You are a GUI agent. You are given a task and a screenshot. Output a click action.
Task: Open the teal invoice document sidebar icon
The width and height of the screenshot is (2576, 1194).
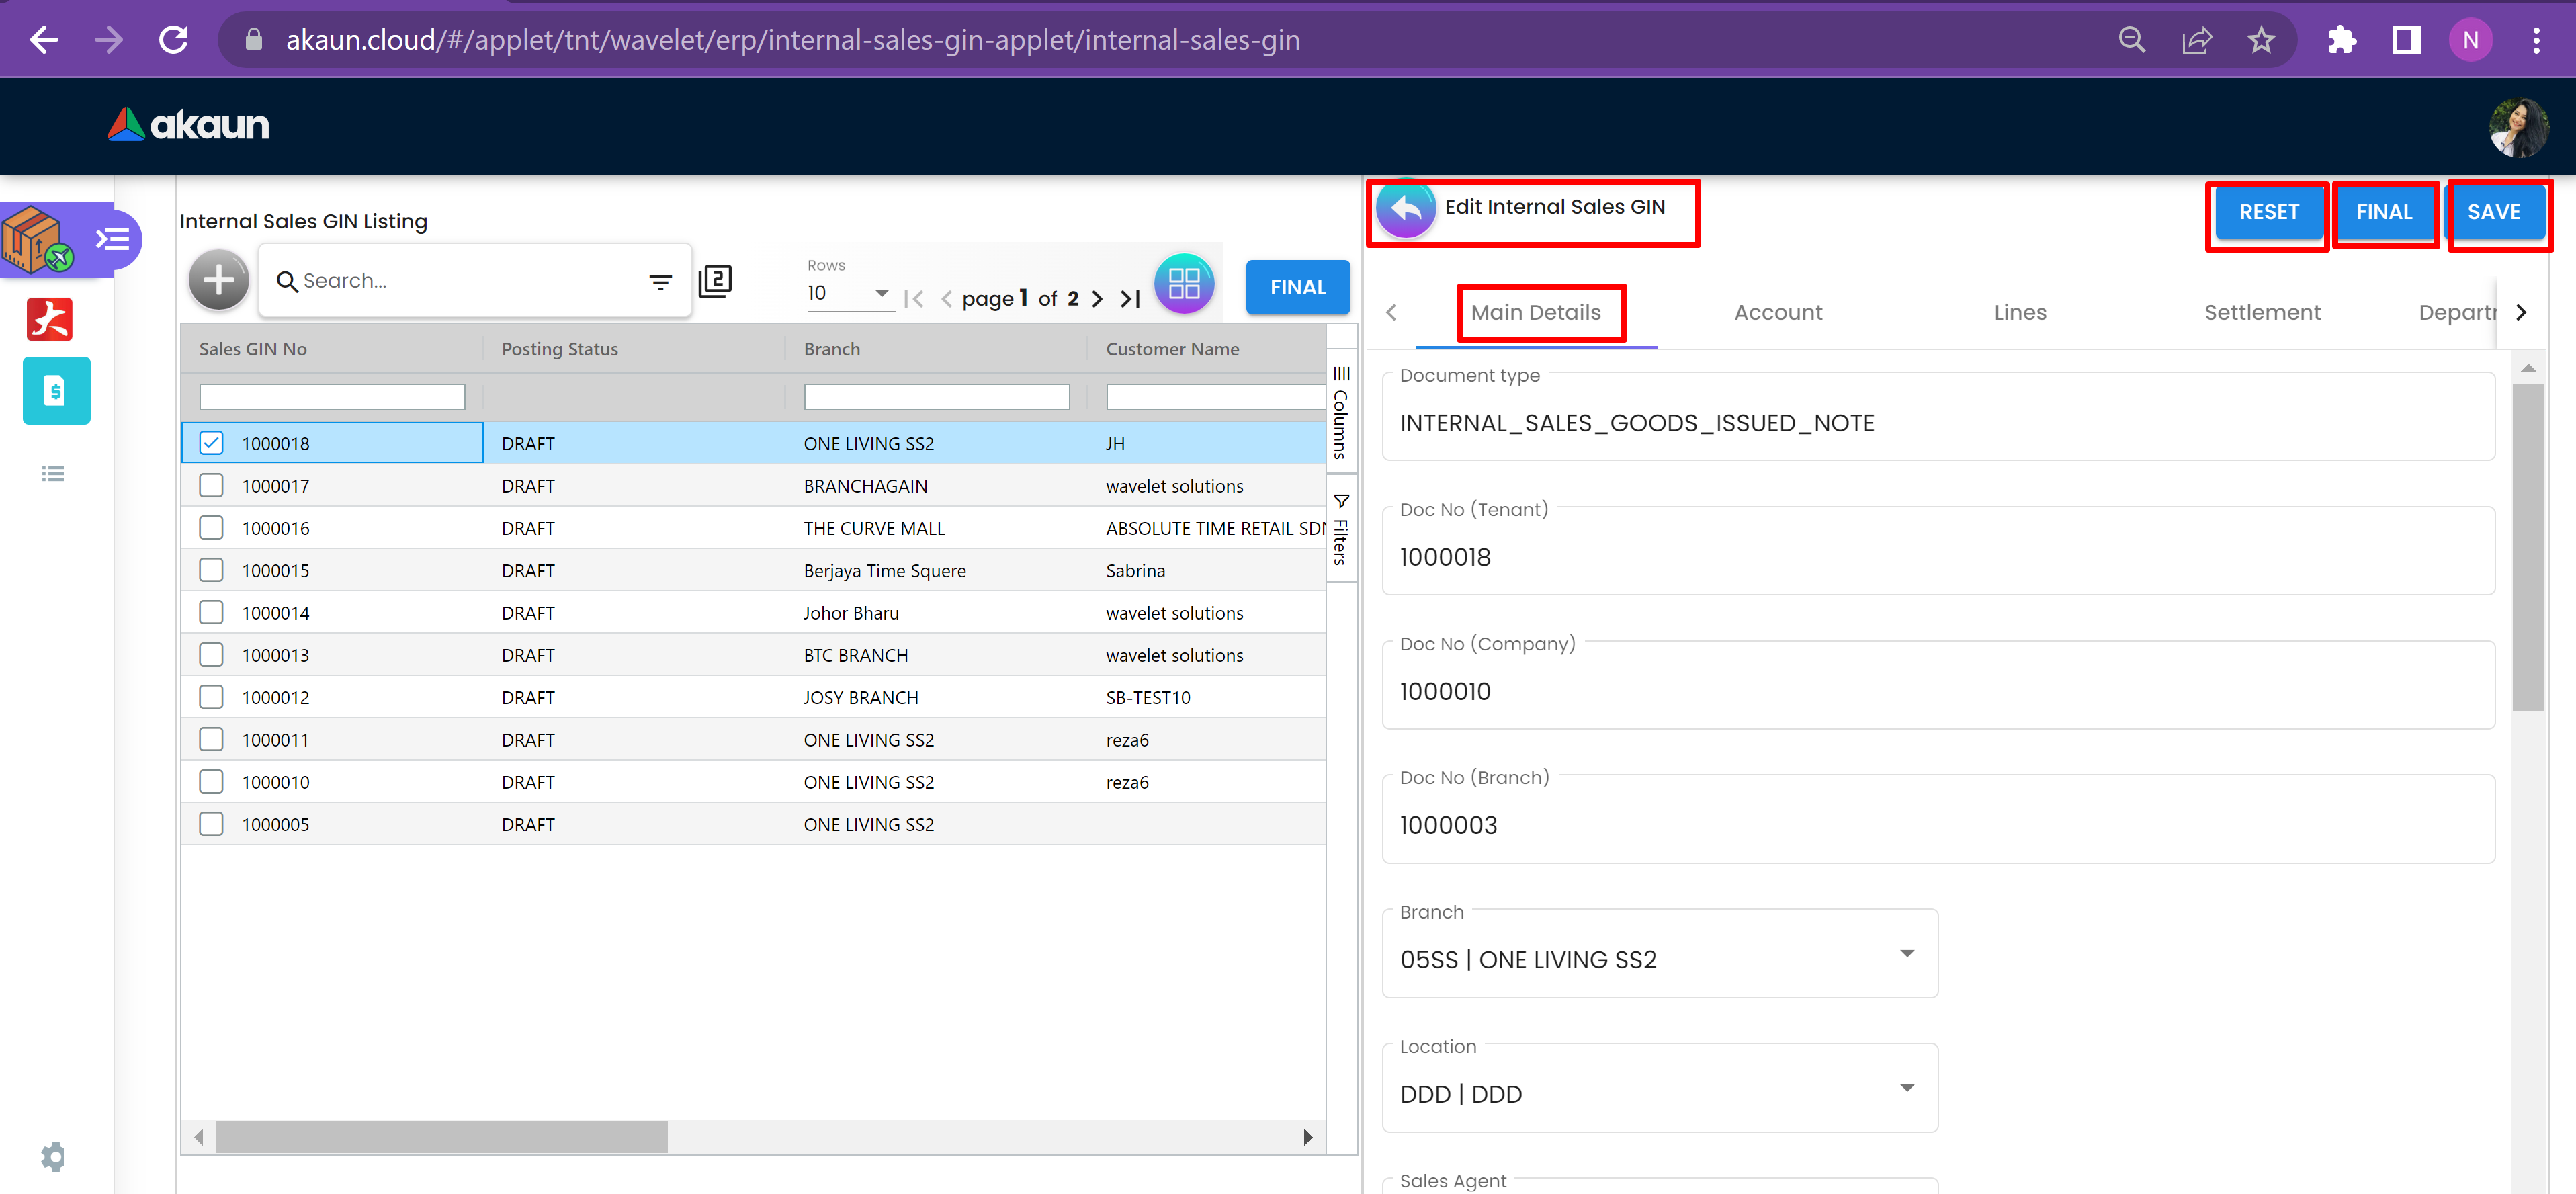(56, 391)
